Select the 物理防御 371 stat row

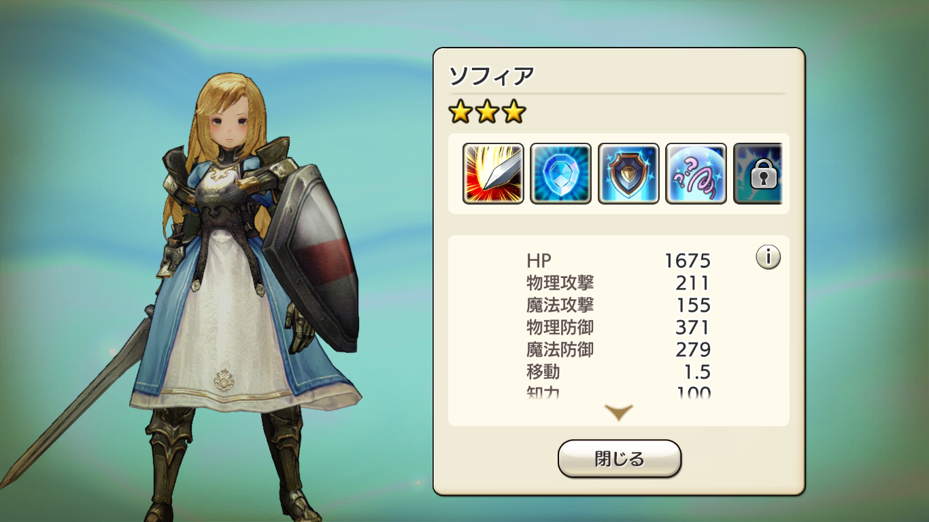coord(618,328)
